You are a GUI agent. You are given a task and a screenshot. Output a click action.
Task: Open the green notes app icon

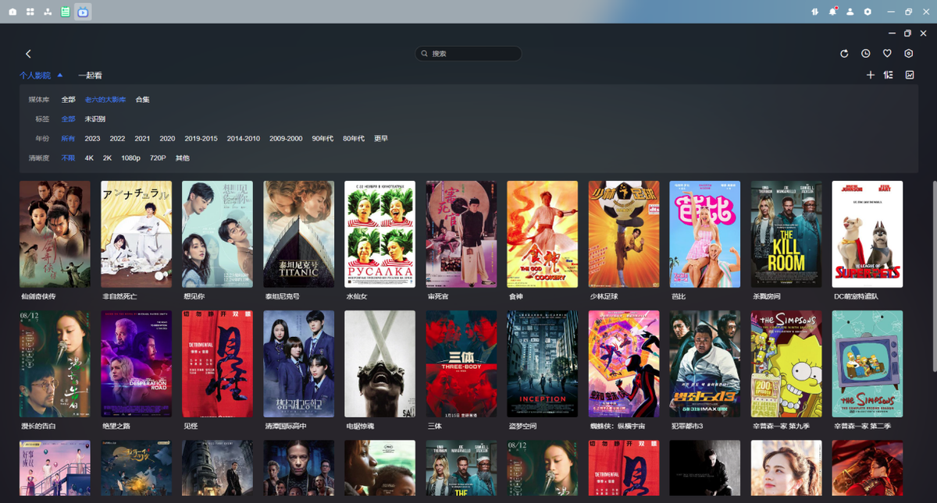tap(65, 12)
